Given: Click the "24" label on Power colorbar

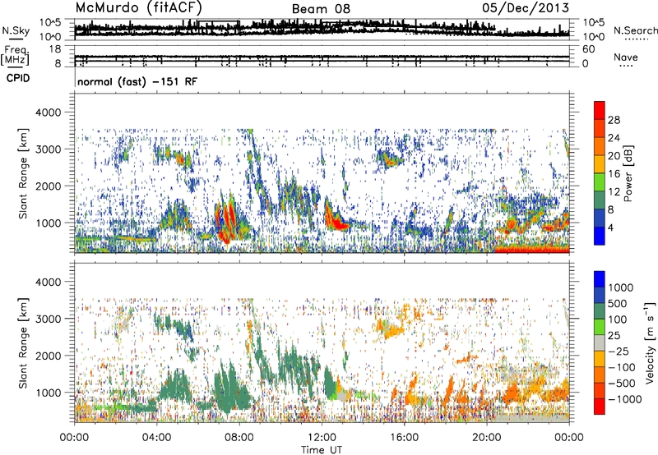Looking at the screenshot, I should tap(614, 138).
